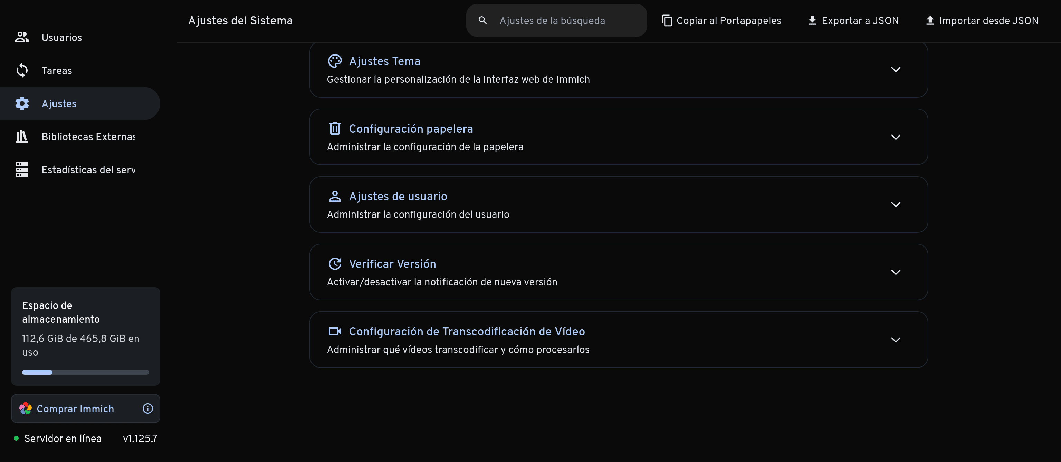Click the trash icon of Configuración papelera
The width and height of the screenshot is (1061, 462).
(x=335, y=129)
